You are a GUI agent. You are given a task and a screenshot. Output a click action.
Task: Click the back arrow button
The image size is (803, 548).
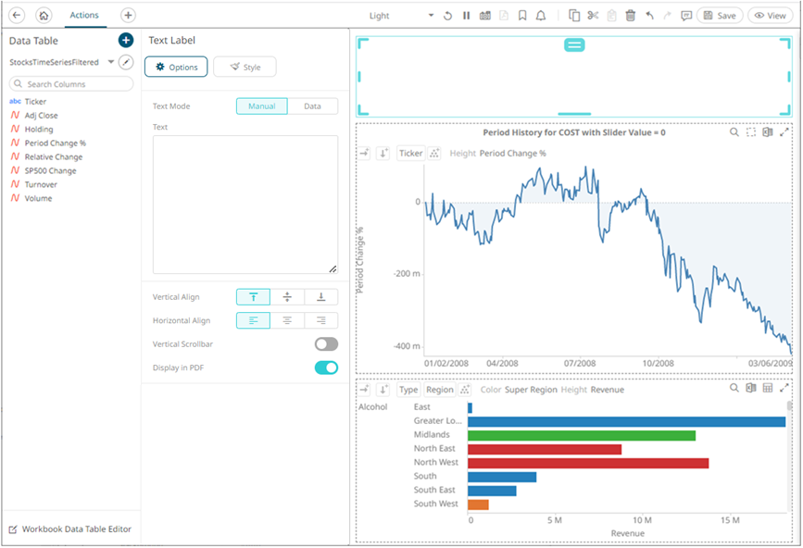(x=16, y=16)
